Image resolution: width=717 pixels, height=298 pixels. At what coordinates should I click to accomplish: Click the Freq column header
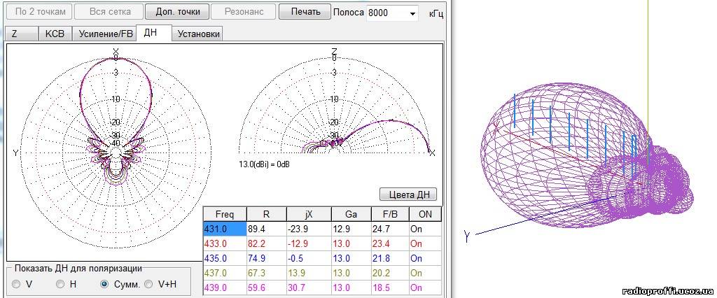(225, 214)
